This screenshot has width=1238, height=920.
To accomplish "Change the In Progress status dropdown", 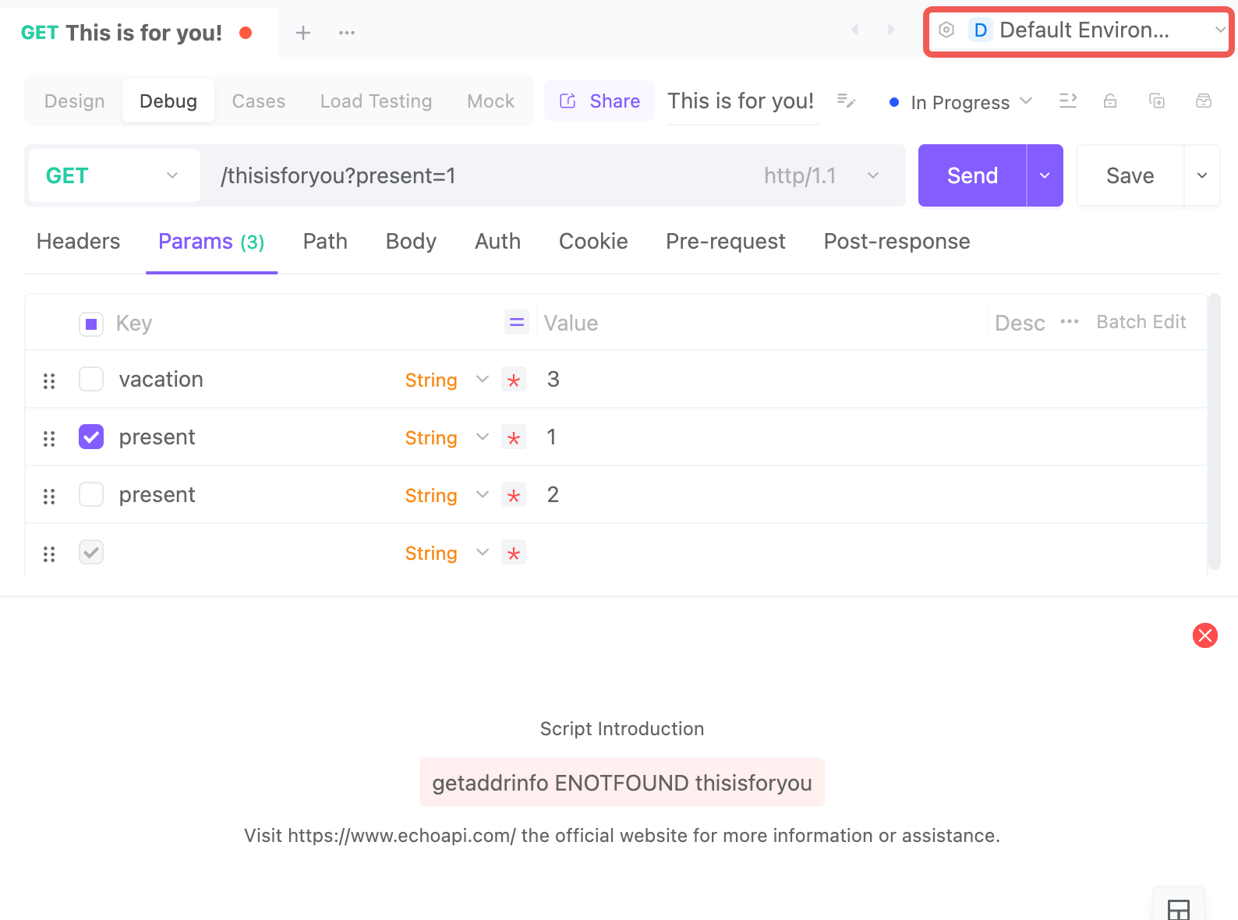I will point(960,102).
